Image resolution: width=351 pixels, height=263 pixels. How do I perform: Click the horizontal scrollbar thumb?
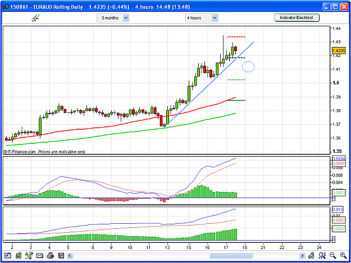pos(231,256)
